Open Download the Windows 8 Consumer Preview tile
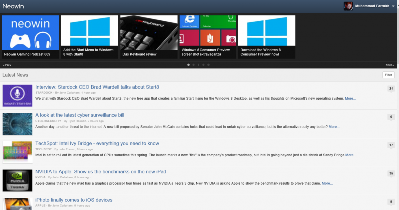Screen dimensions: 399x210 coord(267,37)
